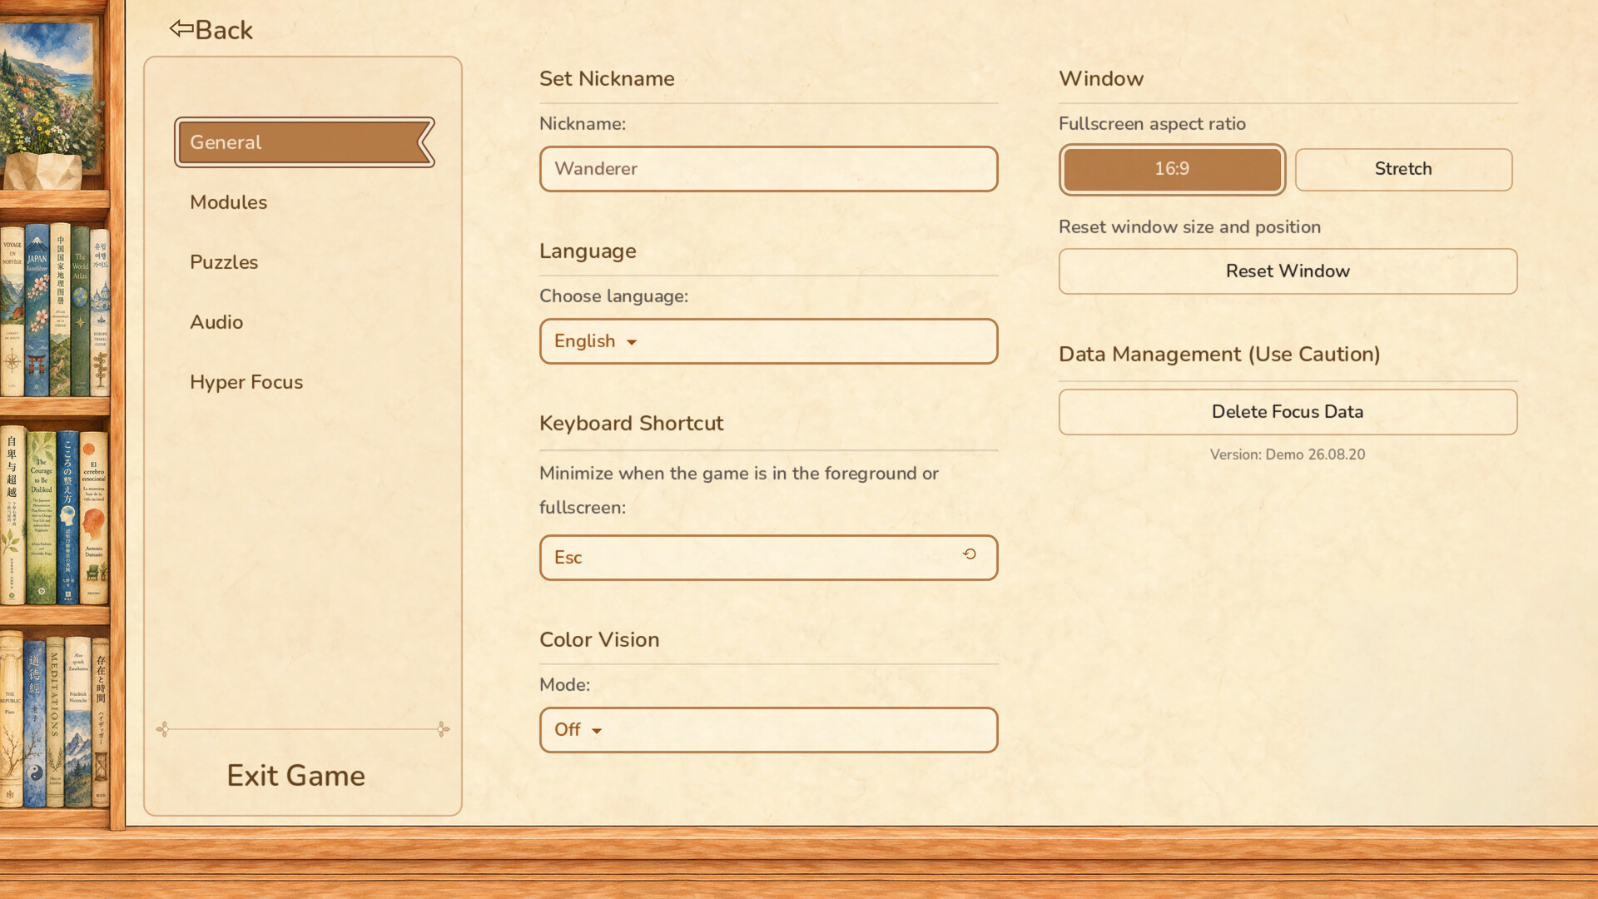Click the Version: Demo 26.08.20 text
Screen dimensions: 1598x899
[1288, 454]
